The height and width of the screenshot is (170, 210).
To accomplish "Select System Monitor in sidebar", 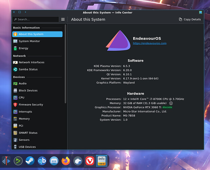I will tap(29, 41).
